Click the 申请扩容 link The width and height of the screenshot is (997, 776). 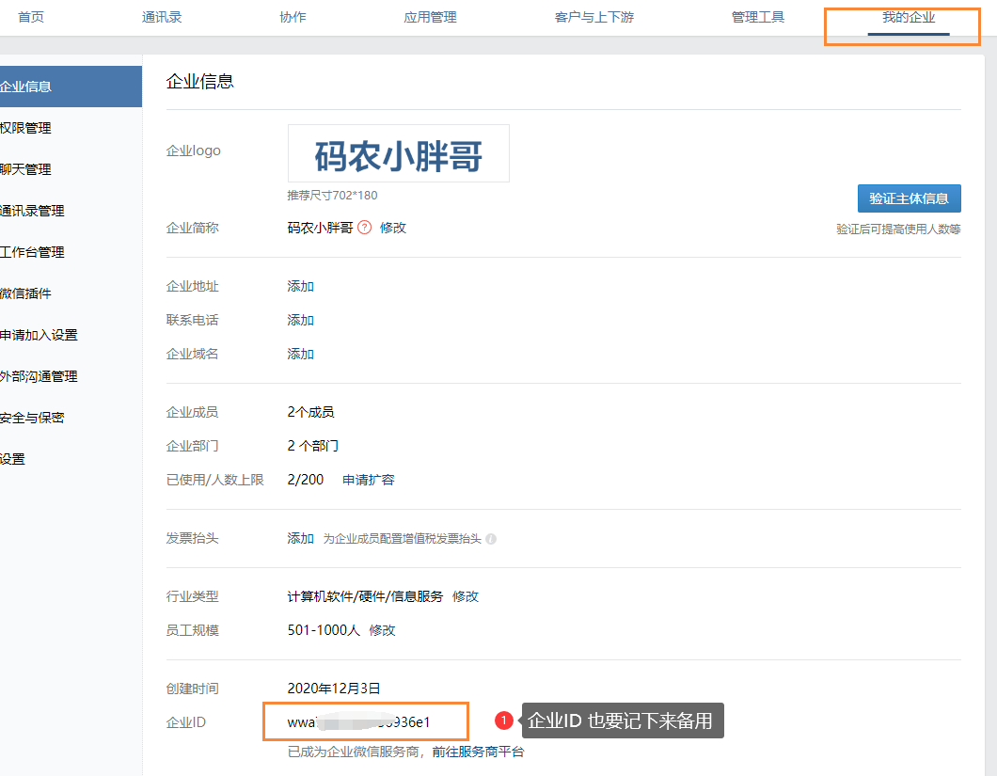369,480
